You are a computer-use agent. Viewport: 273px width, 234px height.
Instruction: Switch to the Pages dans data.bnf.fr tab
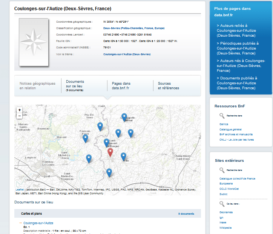121,86
